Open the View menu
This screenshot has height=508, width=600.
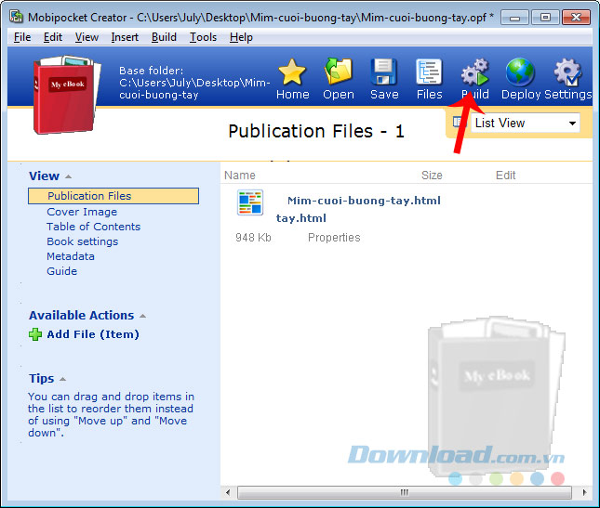[x=87, y=37]
